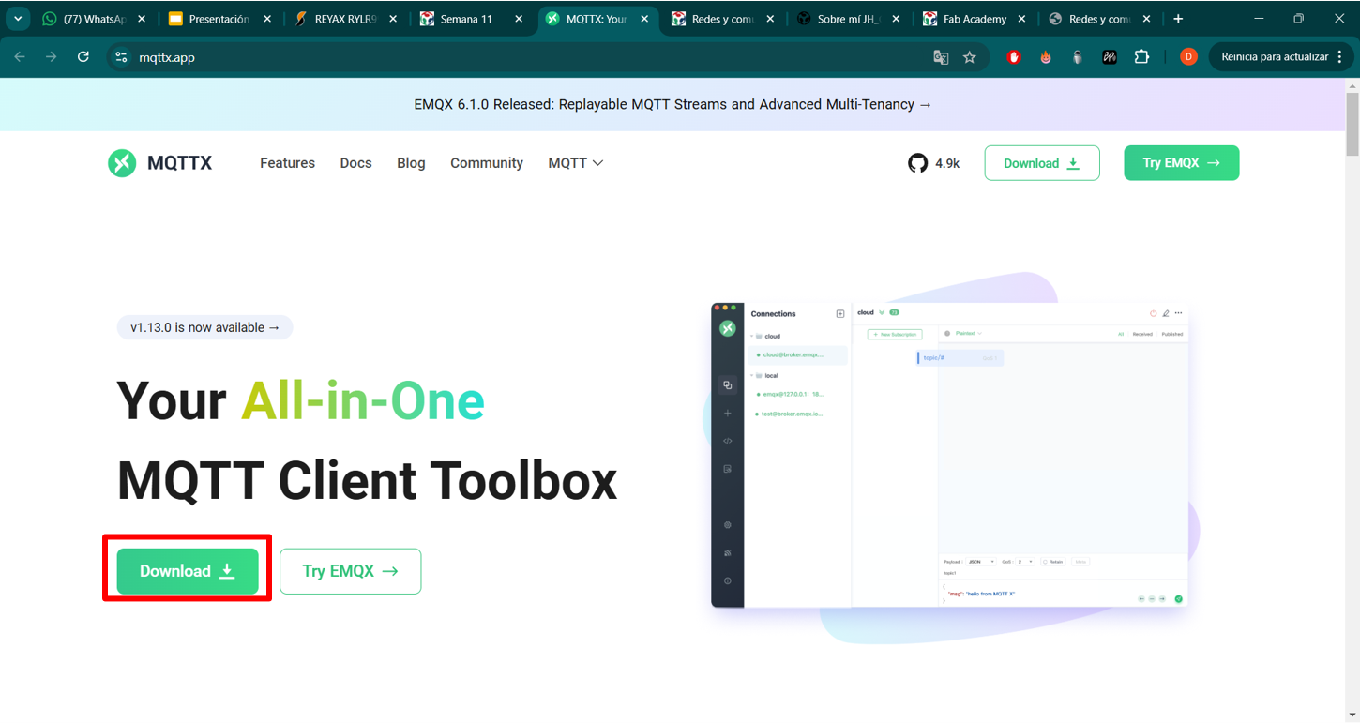This screenshot has height=723, width=1360.
Task: Open the GitHub repository icon
Action: point(917,163)
